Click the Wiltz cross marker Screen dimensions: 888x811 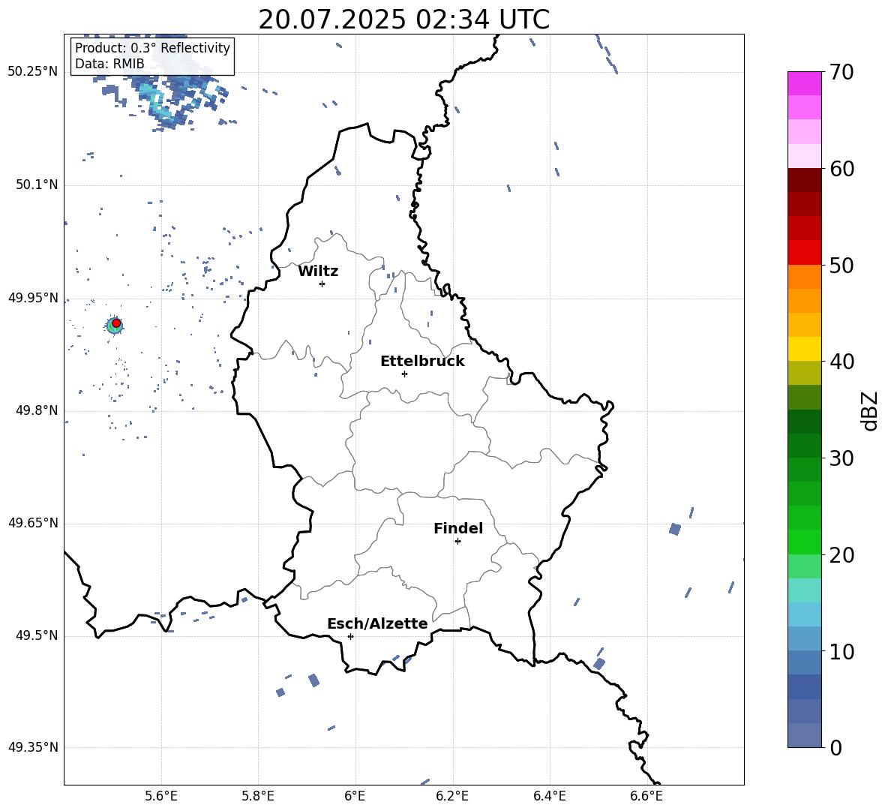322,284
